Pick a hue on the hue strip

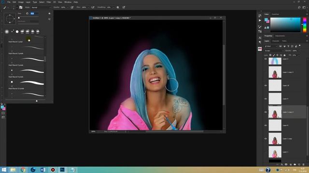coord(305,25)
